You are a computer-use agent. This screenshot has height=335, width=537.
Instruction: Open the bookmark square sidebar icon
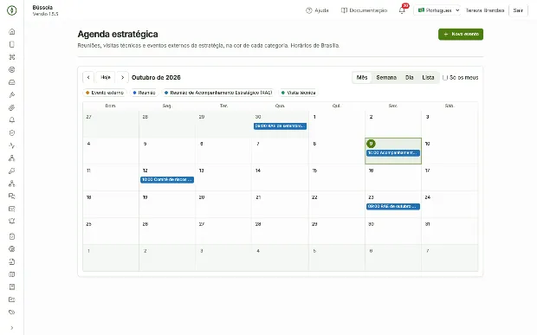tap(11, 287)
